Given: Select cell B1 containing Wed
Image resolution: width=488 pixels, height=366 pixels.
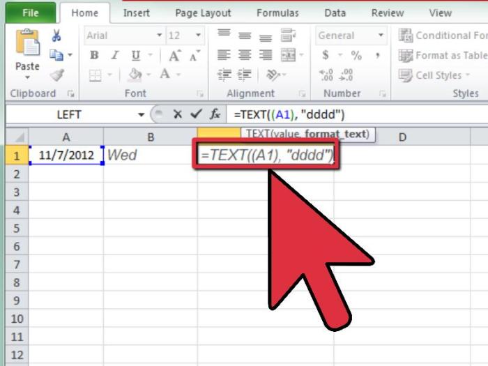Looking at the screenshot, I should coord(150,155).
